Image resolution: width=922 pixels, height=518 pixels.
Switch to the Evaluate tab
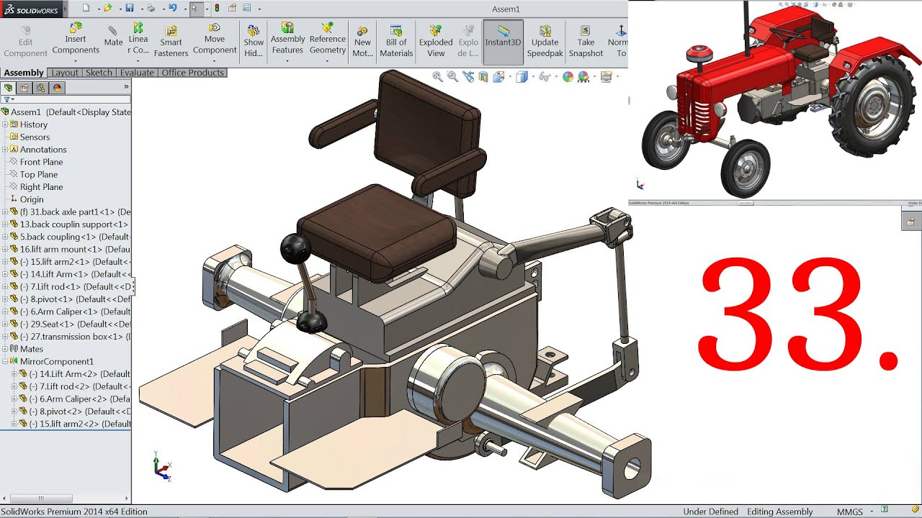[x=137, y=73]
